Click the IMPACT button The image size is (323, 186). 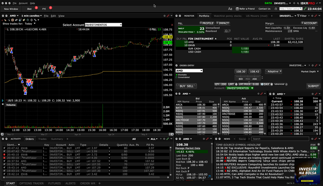tap(223, 23)
